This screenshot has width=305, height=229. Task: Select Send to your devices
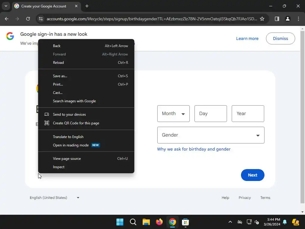(86, 114)
